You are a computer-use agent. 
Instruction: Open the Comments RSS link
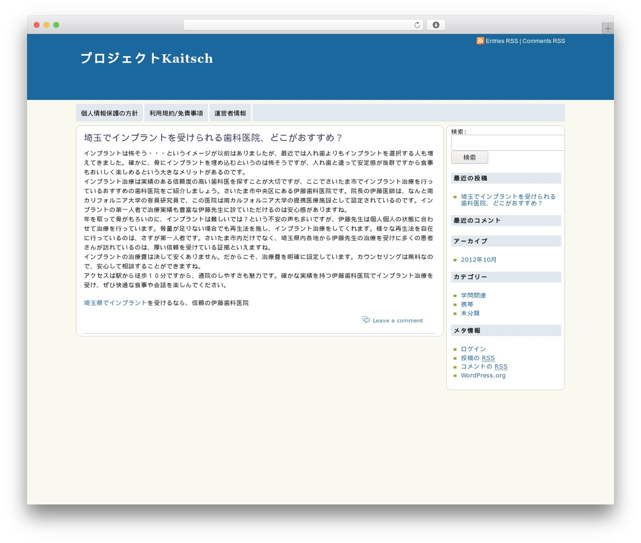(x=543, y=41)
